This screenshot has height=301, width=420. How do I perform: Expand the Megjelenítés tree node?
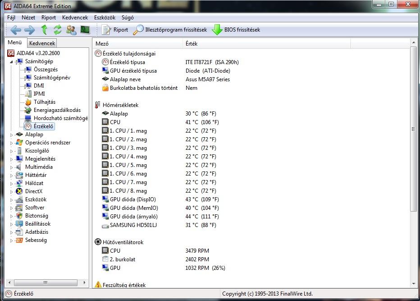point(11,159)
